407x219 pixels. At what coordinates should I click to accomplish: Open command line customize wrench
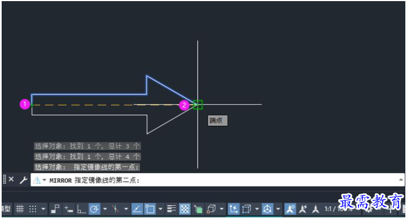pyautogui.click(x=24, y=180)
